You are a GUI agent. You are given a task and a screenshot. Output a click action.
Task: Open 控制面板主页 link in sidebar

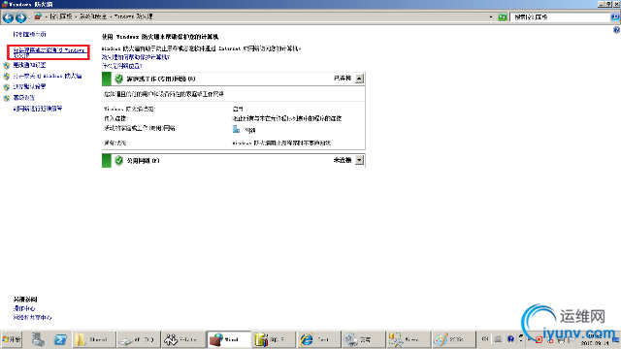click(x=29, y=35)
